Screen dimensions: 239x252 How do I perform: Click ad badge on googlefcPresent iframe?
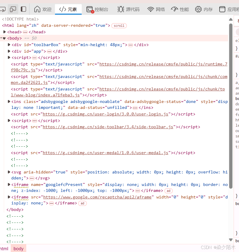(169, 191)
